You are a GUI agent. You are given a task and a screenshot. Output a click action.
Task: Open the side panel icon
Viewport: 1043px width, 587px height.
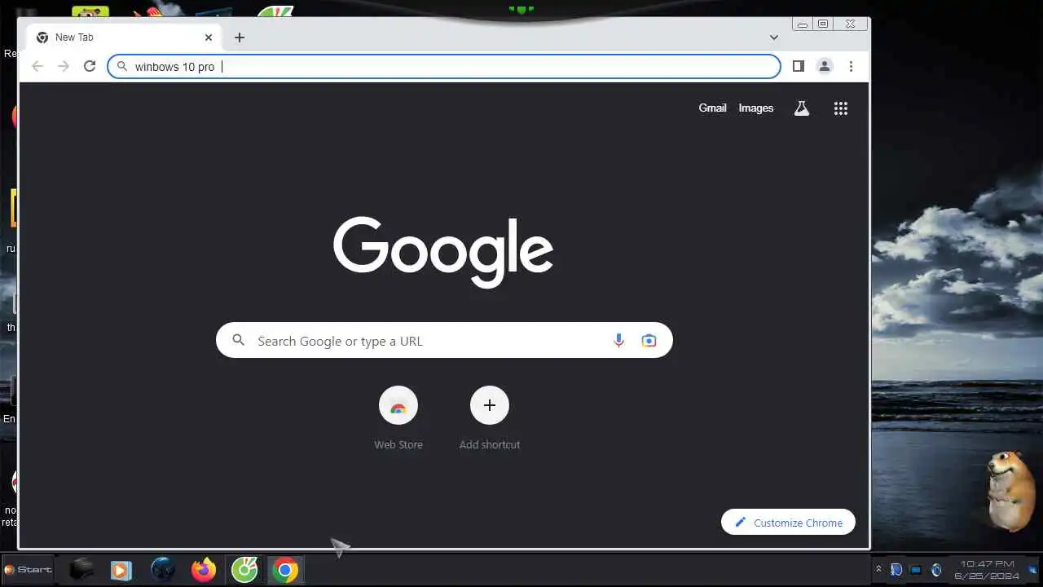click(x=799, y=66)
